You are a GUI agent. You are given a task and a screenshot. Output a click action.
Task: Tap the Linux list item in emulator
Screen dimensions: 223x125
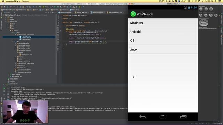point(163,49)
